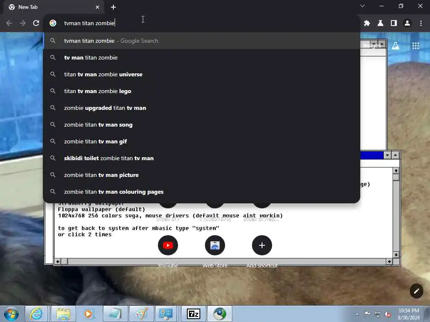Go forward with the browser forward arrow
Image resolution: width=430 pixels, height=322 pixels.
tap(23, 23)
